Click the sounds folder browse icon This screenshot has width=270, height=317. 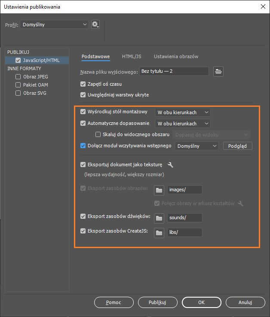(x=160, y=218)
